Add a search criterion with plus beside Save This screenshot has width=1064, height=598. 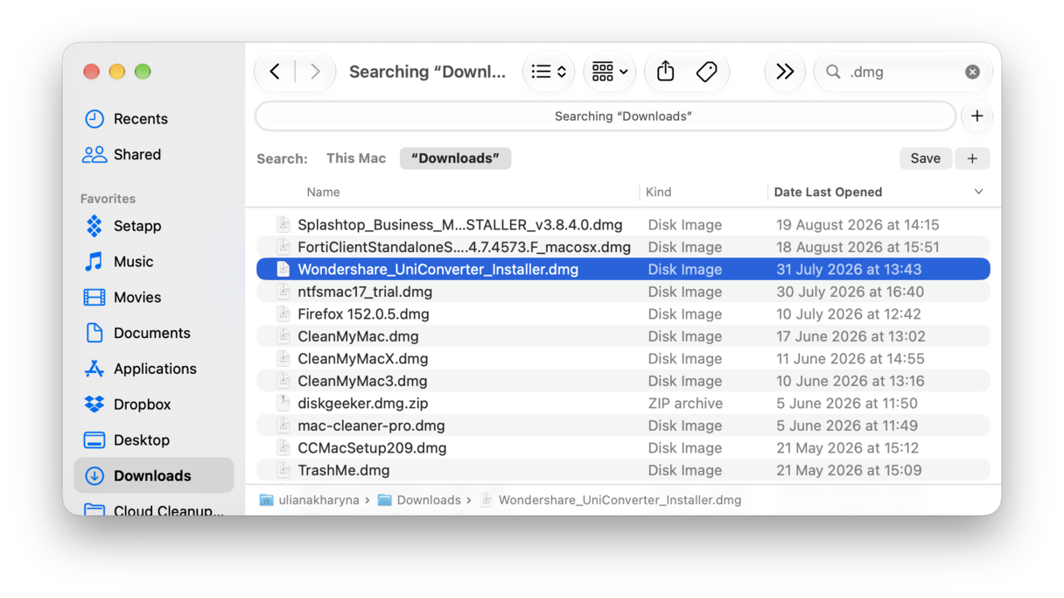click(972, 158)
